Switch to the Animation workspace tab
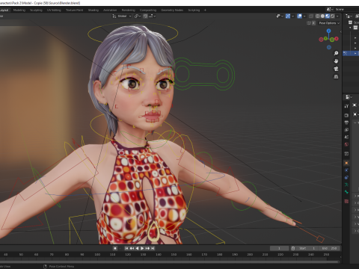This screenshot has width=359, height=269. (110, 10)
